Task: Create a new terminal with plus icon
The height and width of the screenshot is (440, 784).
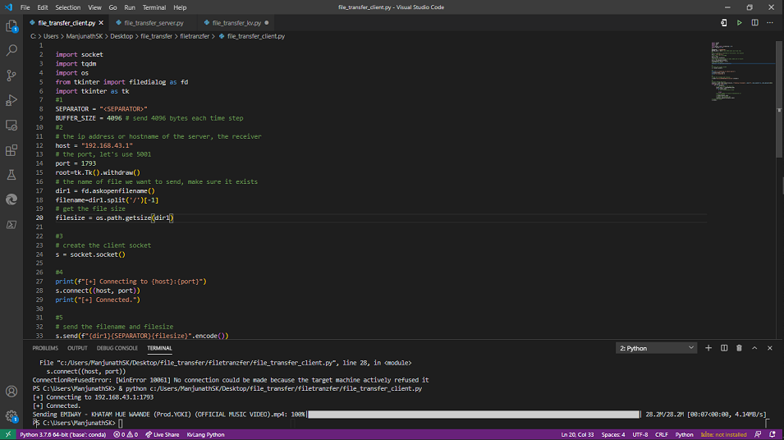Action: 708,348
